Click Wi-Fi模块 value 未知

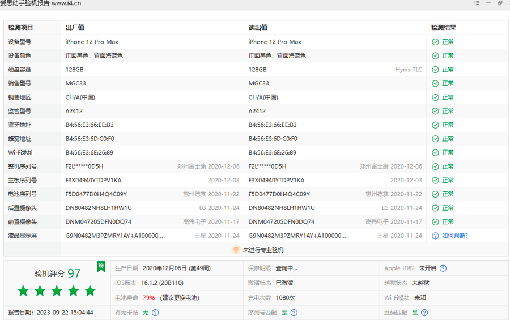[x=420, y=298]
